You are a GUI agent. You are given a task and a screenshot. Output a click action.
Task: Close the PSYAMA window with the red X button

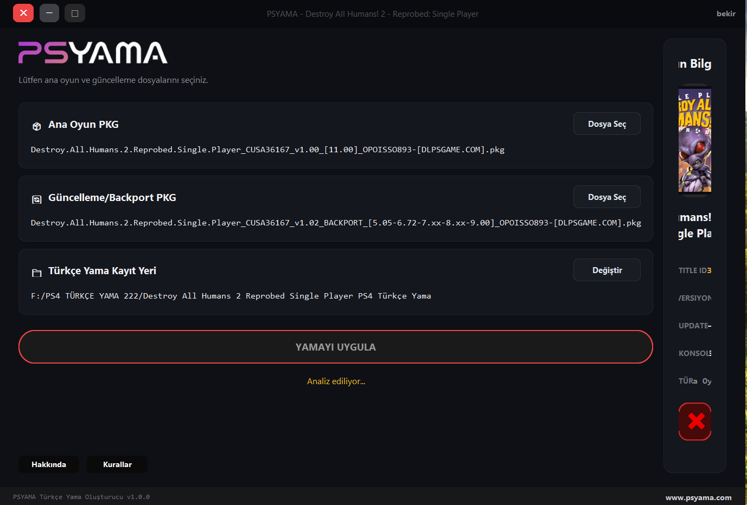[23, 13]
